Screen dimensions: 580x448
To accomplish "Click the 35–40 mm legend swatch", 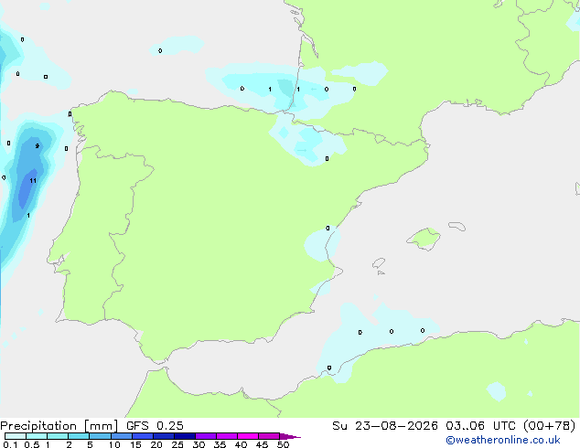I will 227,436.
